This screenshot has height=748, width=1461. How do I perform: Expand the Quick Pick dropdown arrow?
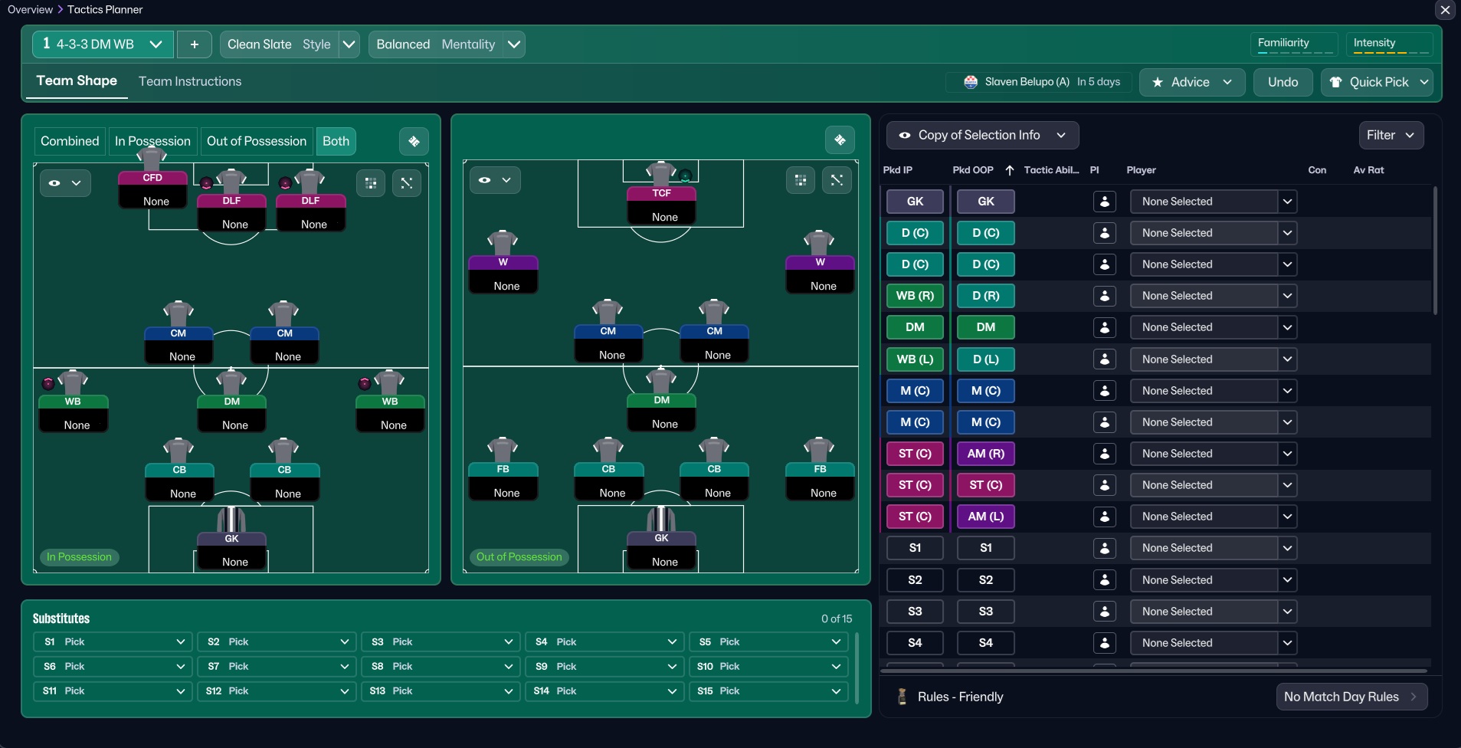(x=1424, y=82)
